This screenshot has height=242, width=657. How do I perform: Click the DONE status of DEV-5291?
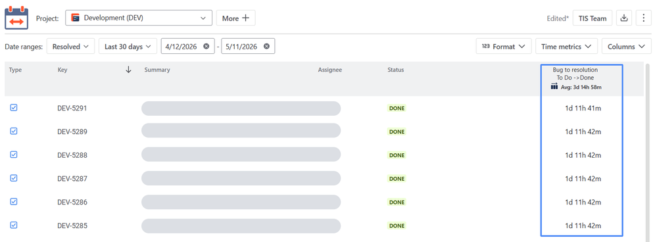[x=397, y=109]
